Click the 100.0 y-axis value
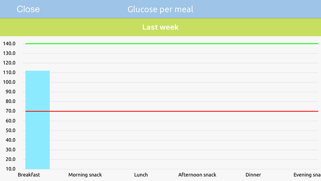321x181 pixels. [x=9, y=82]
